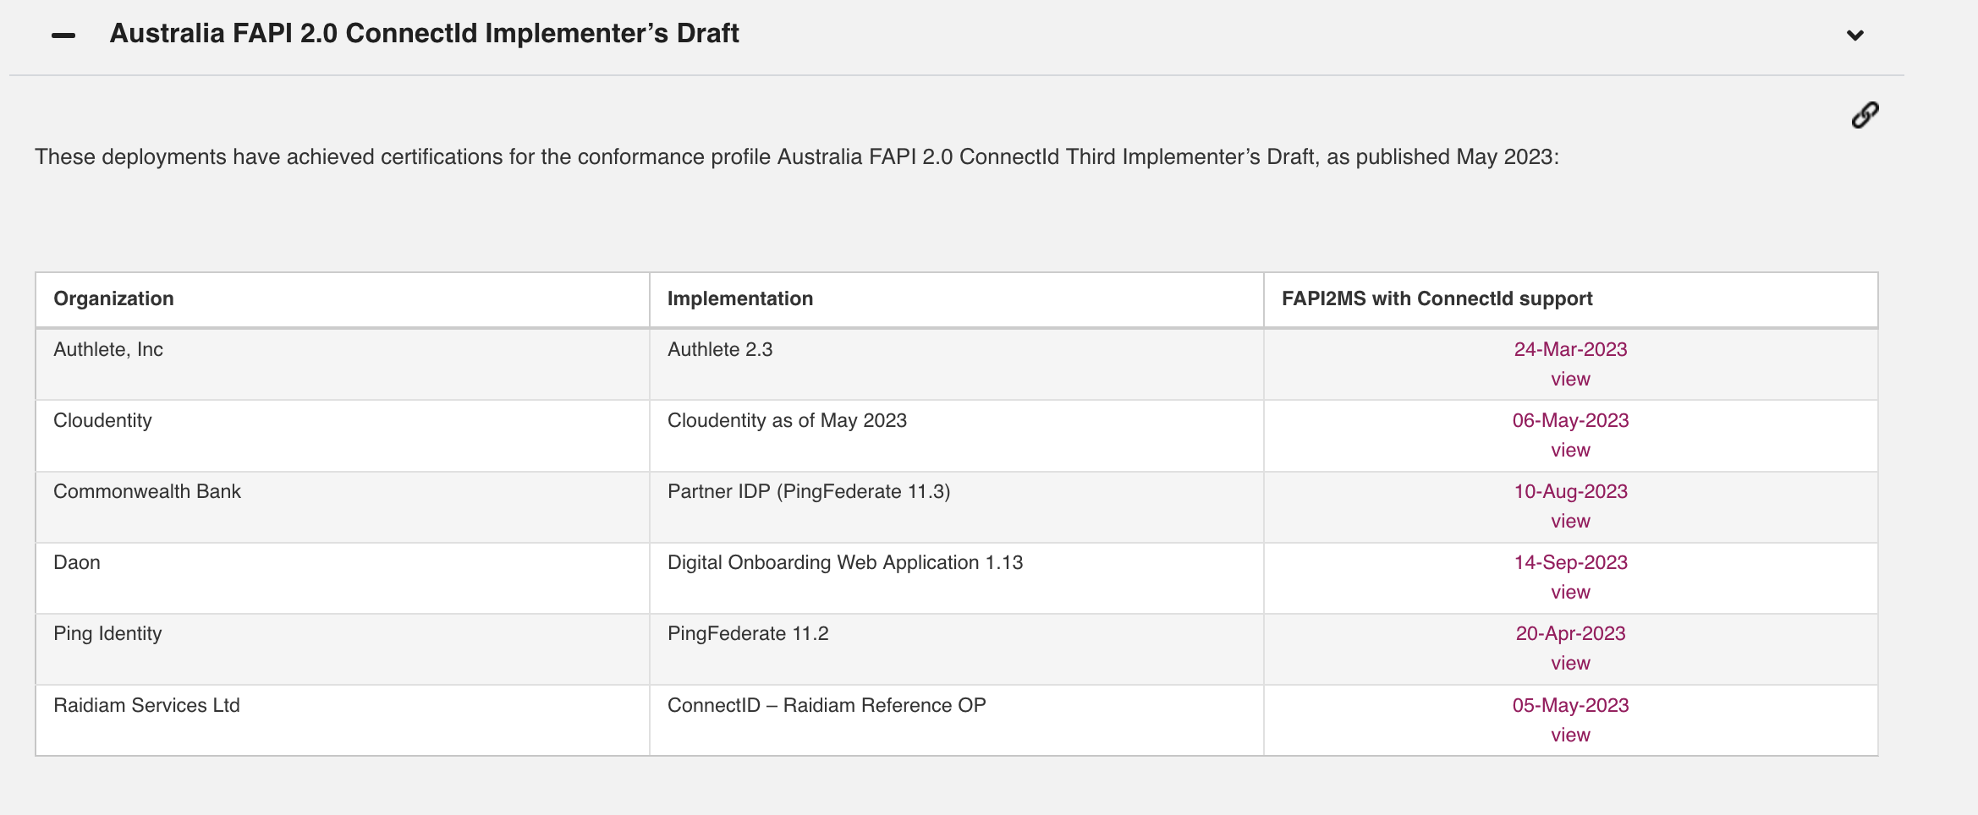Click view for PingFederate 11.2
The width and height of the screenshot is (1978, 815).
click(x=1570, y=663)
